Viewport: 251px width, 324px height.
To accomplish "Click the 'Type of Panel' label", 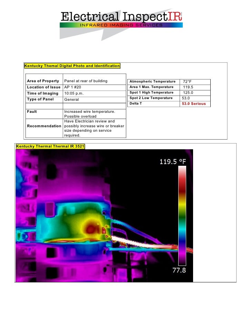I will coord(40,99).
